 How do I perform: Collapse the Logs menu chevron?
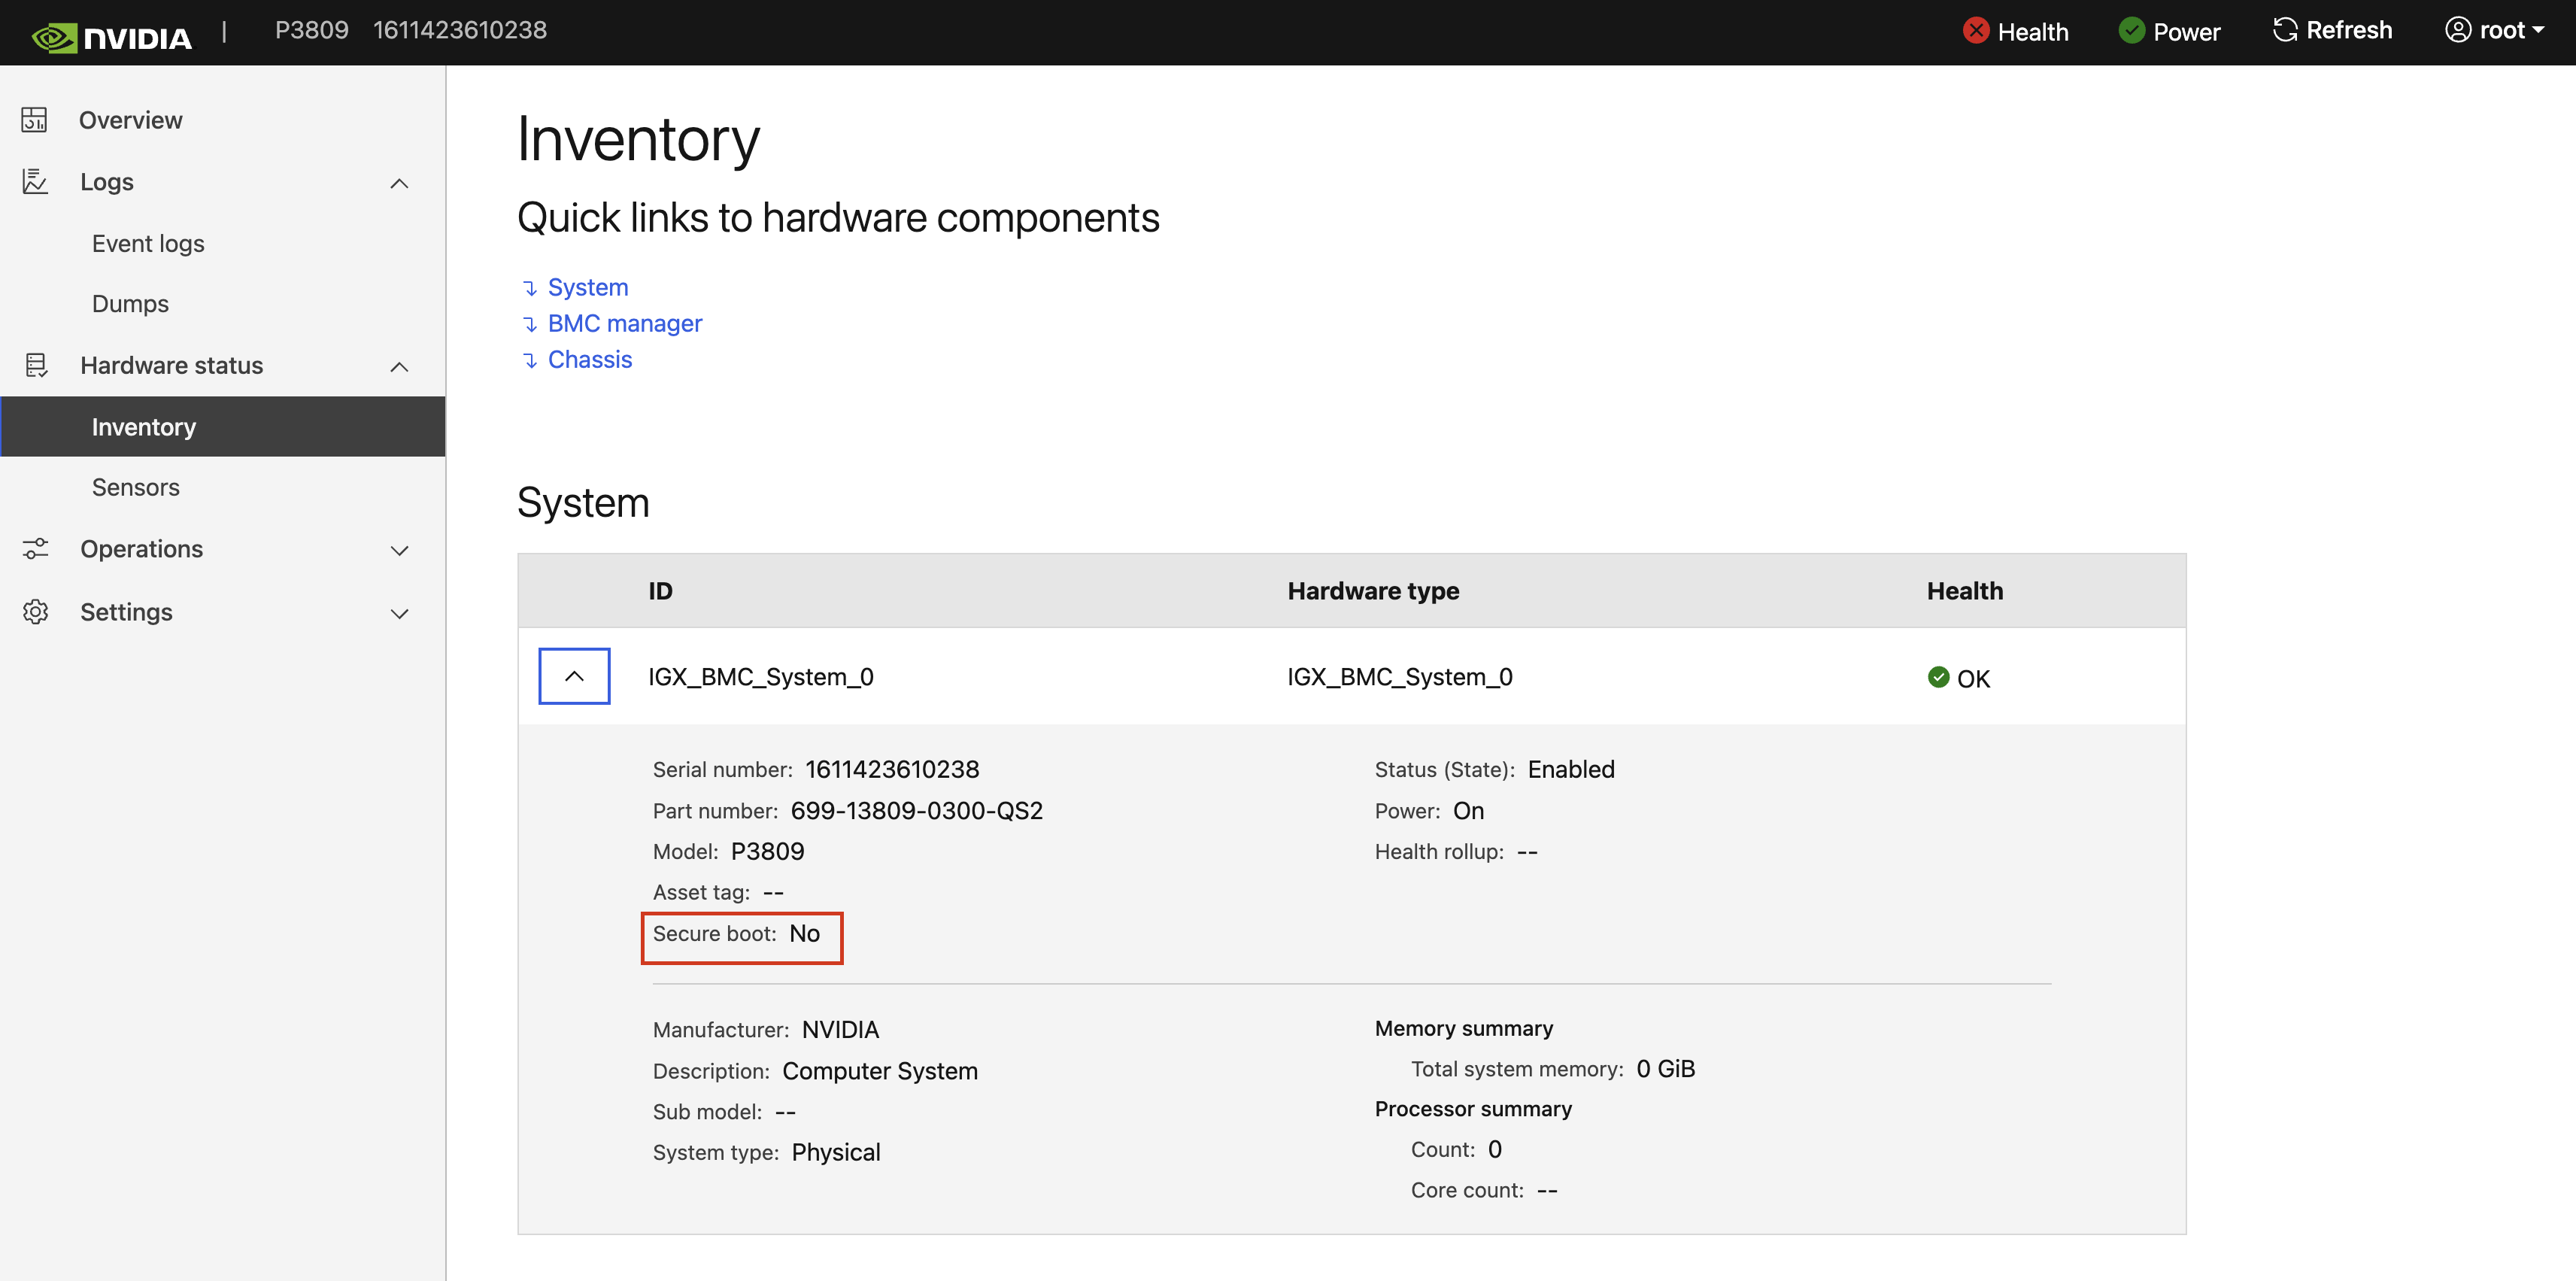pyautogui.click(x=399, y=183)
